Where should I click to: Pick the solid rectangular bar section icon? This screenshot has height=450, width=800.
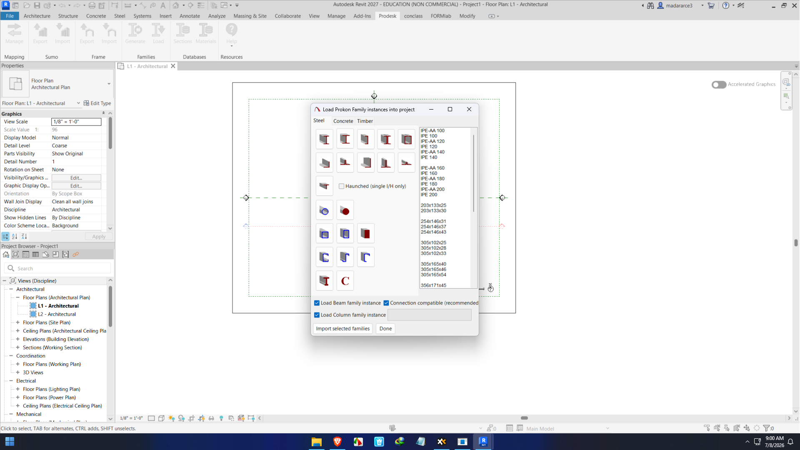(365, 234)
